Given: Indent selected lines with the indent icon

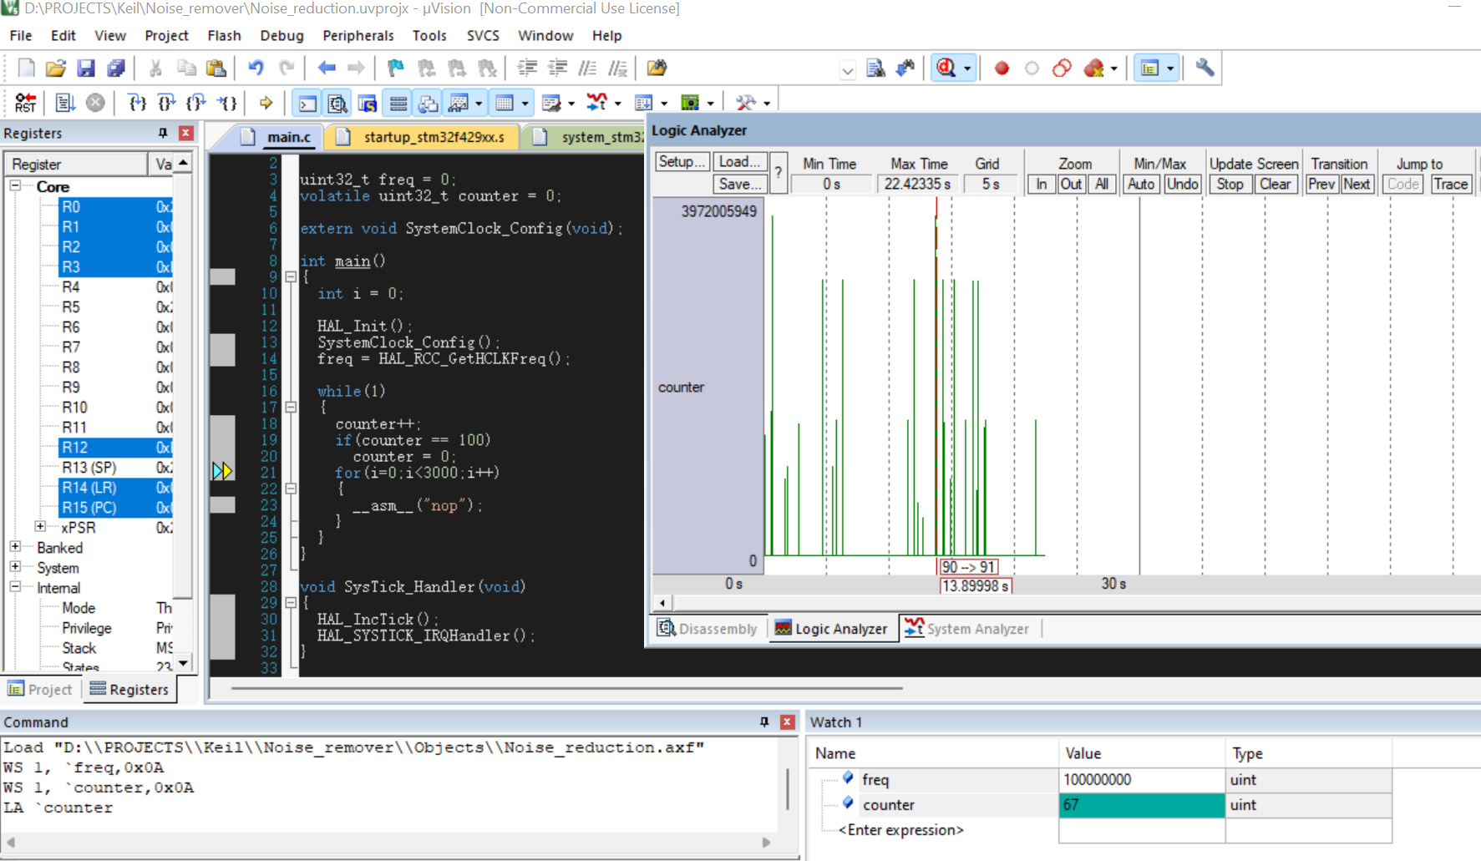Looking at the screenshot, I should coord(527,68).
